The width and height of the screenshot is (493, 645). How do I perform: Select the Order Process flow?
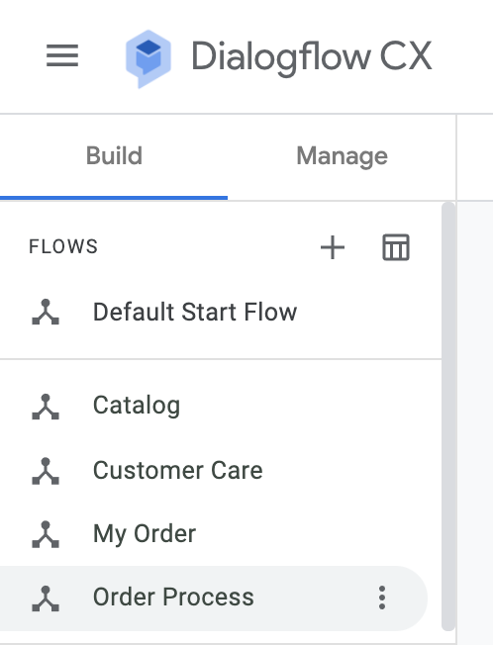tap(214, 599)
